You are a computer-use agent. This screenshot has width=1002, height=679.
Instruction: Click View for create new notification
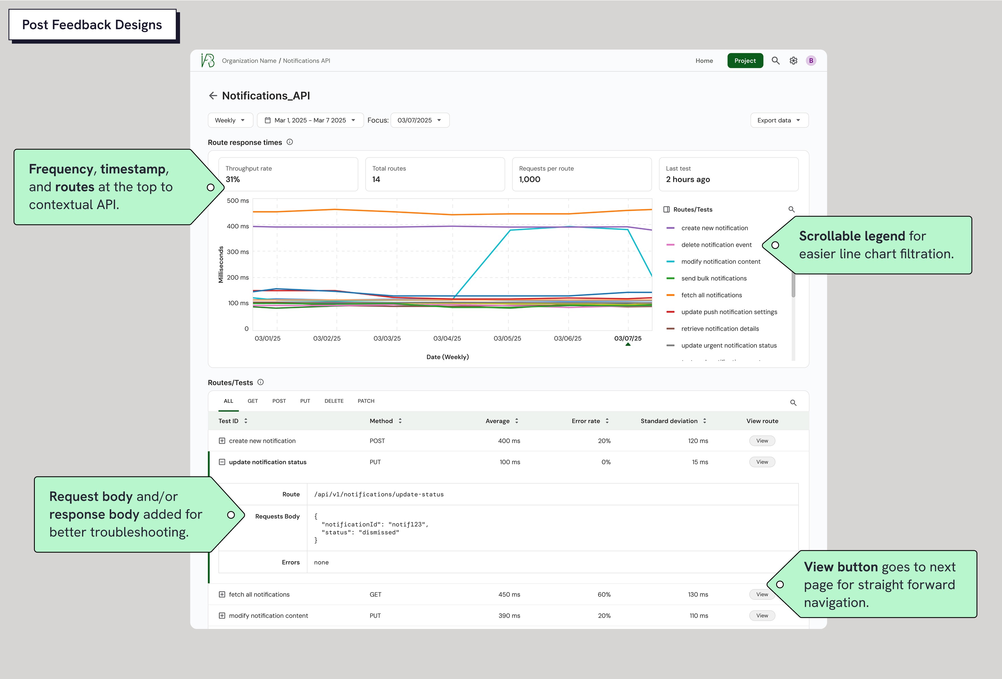(762, 441)
